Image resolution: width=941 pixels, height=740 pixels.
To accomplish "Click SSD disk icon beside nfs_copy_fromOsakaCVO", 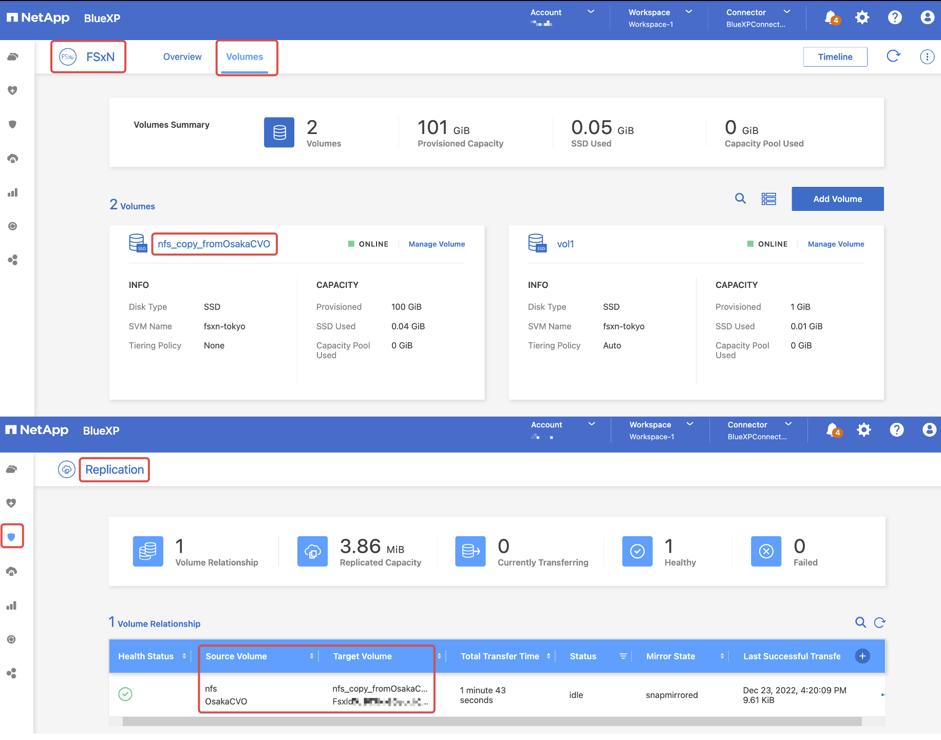I will tap(138, 243).
